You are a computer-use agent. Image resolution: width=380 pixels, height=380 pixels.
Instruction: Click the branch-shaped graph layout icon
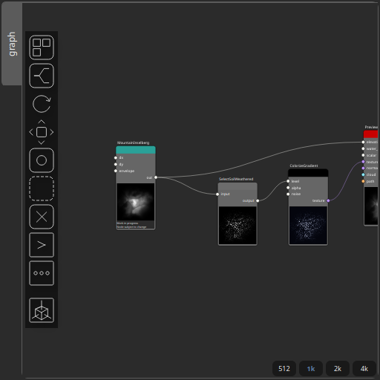tap(42, 76)
